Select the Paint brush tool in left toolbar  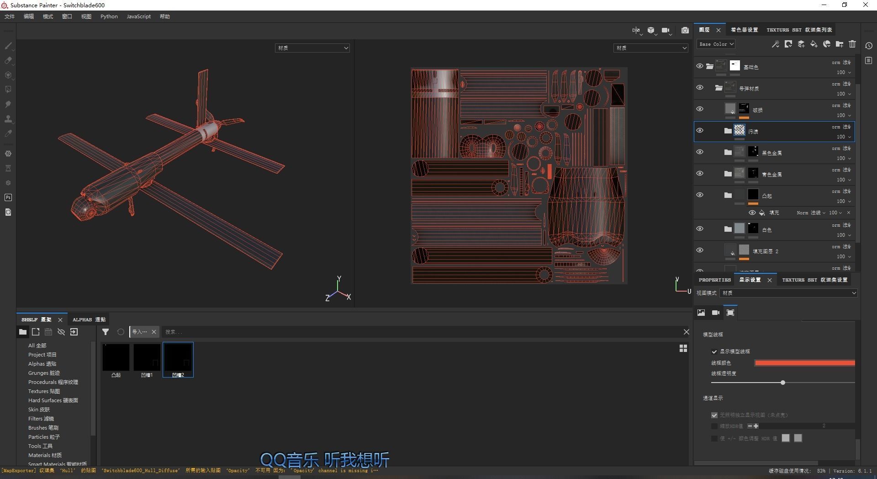[x=8, y=46]
